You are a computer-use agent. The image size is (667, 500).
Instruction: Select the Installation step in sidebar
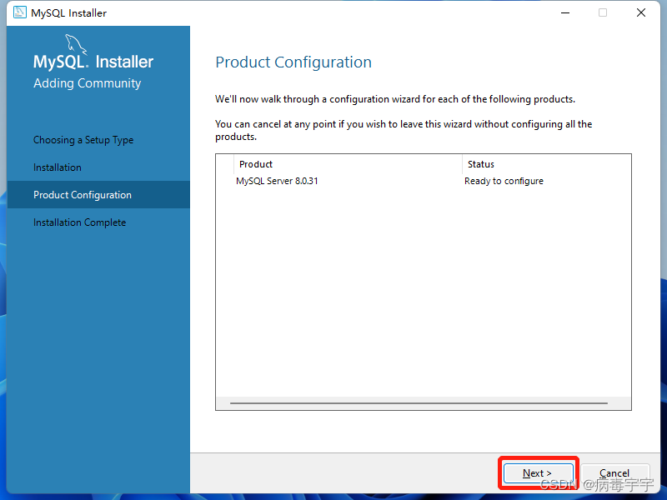[x=57, y=167]
